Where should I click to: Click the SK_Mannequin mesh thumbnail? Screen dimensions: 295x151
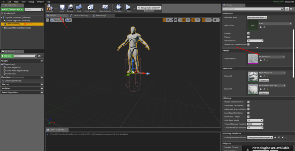click(x=253, y=58)
